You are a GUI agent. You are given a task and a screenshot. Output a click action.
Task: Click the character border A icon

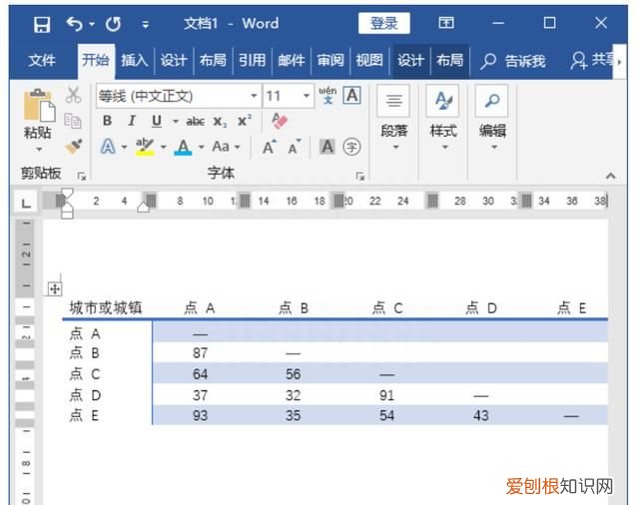[x=352, y=95]
